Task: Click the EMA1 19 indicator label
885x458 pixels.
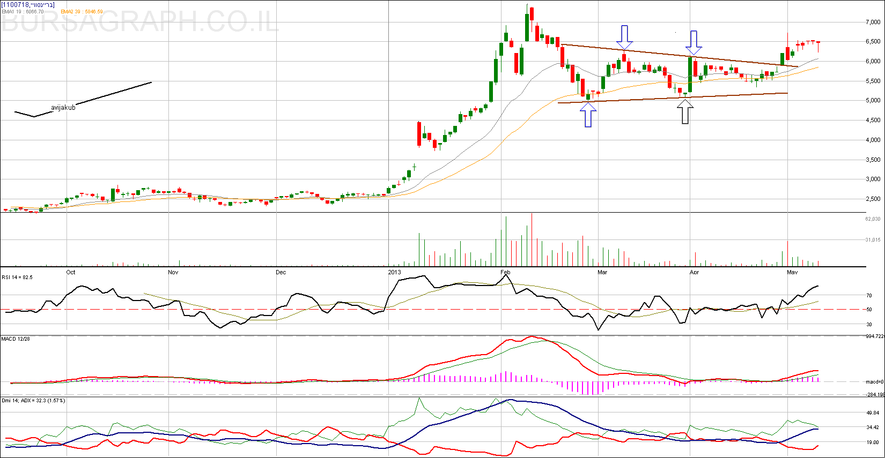Action: (23, 12)
